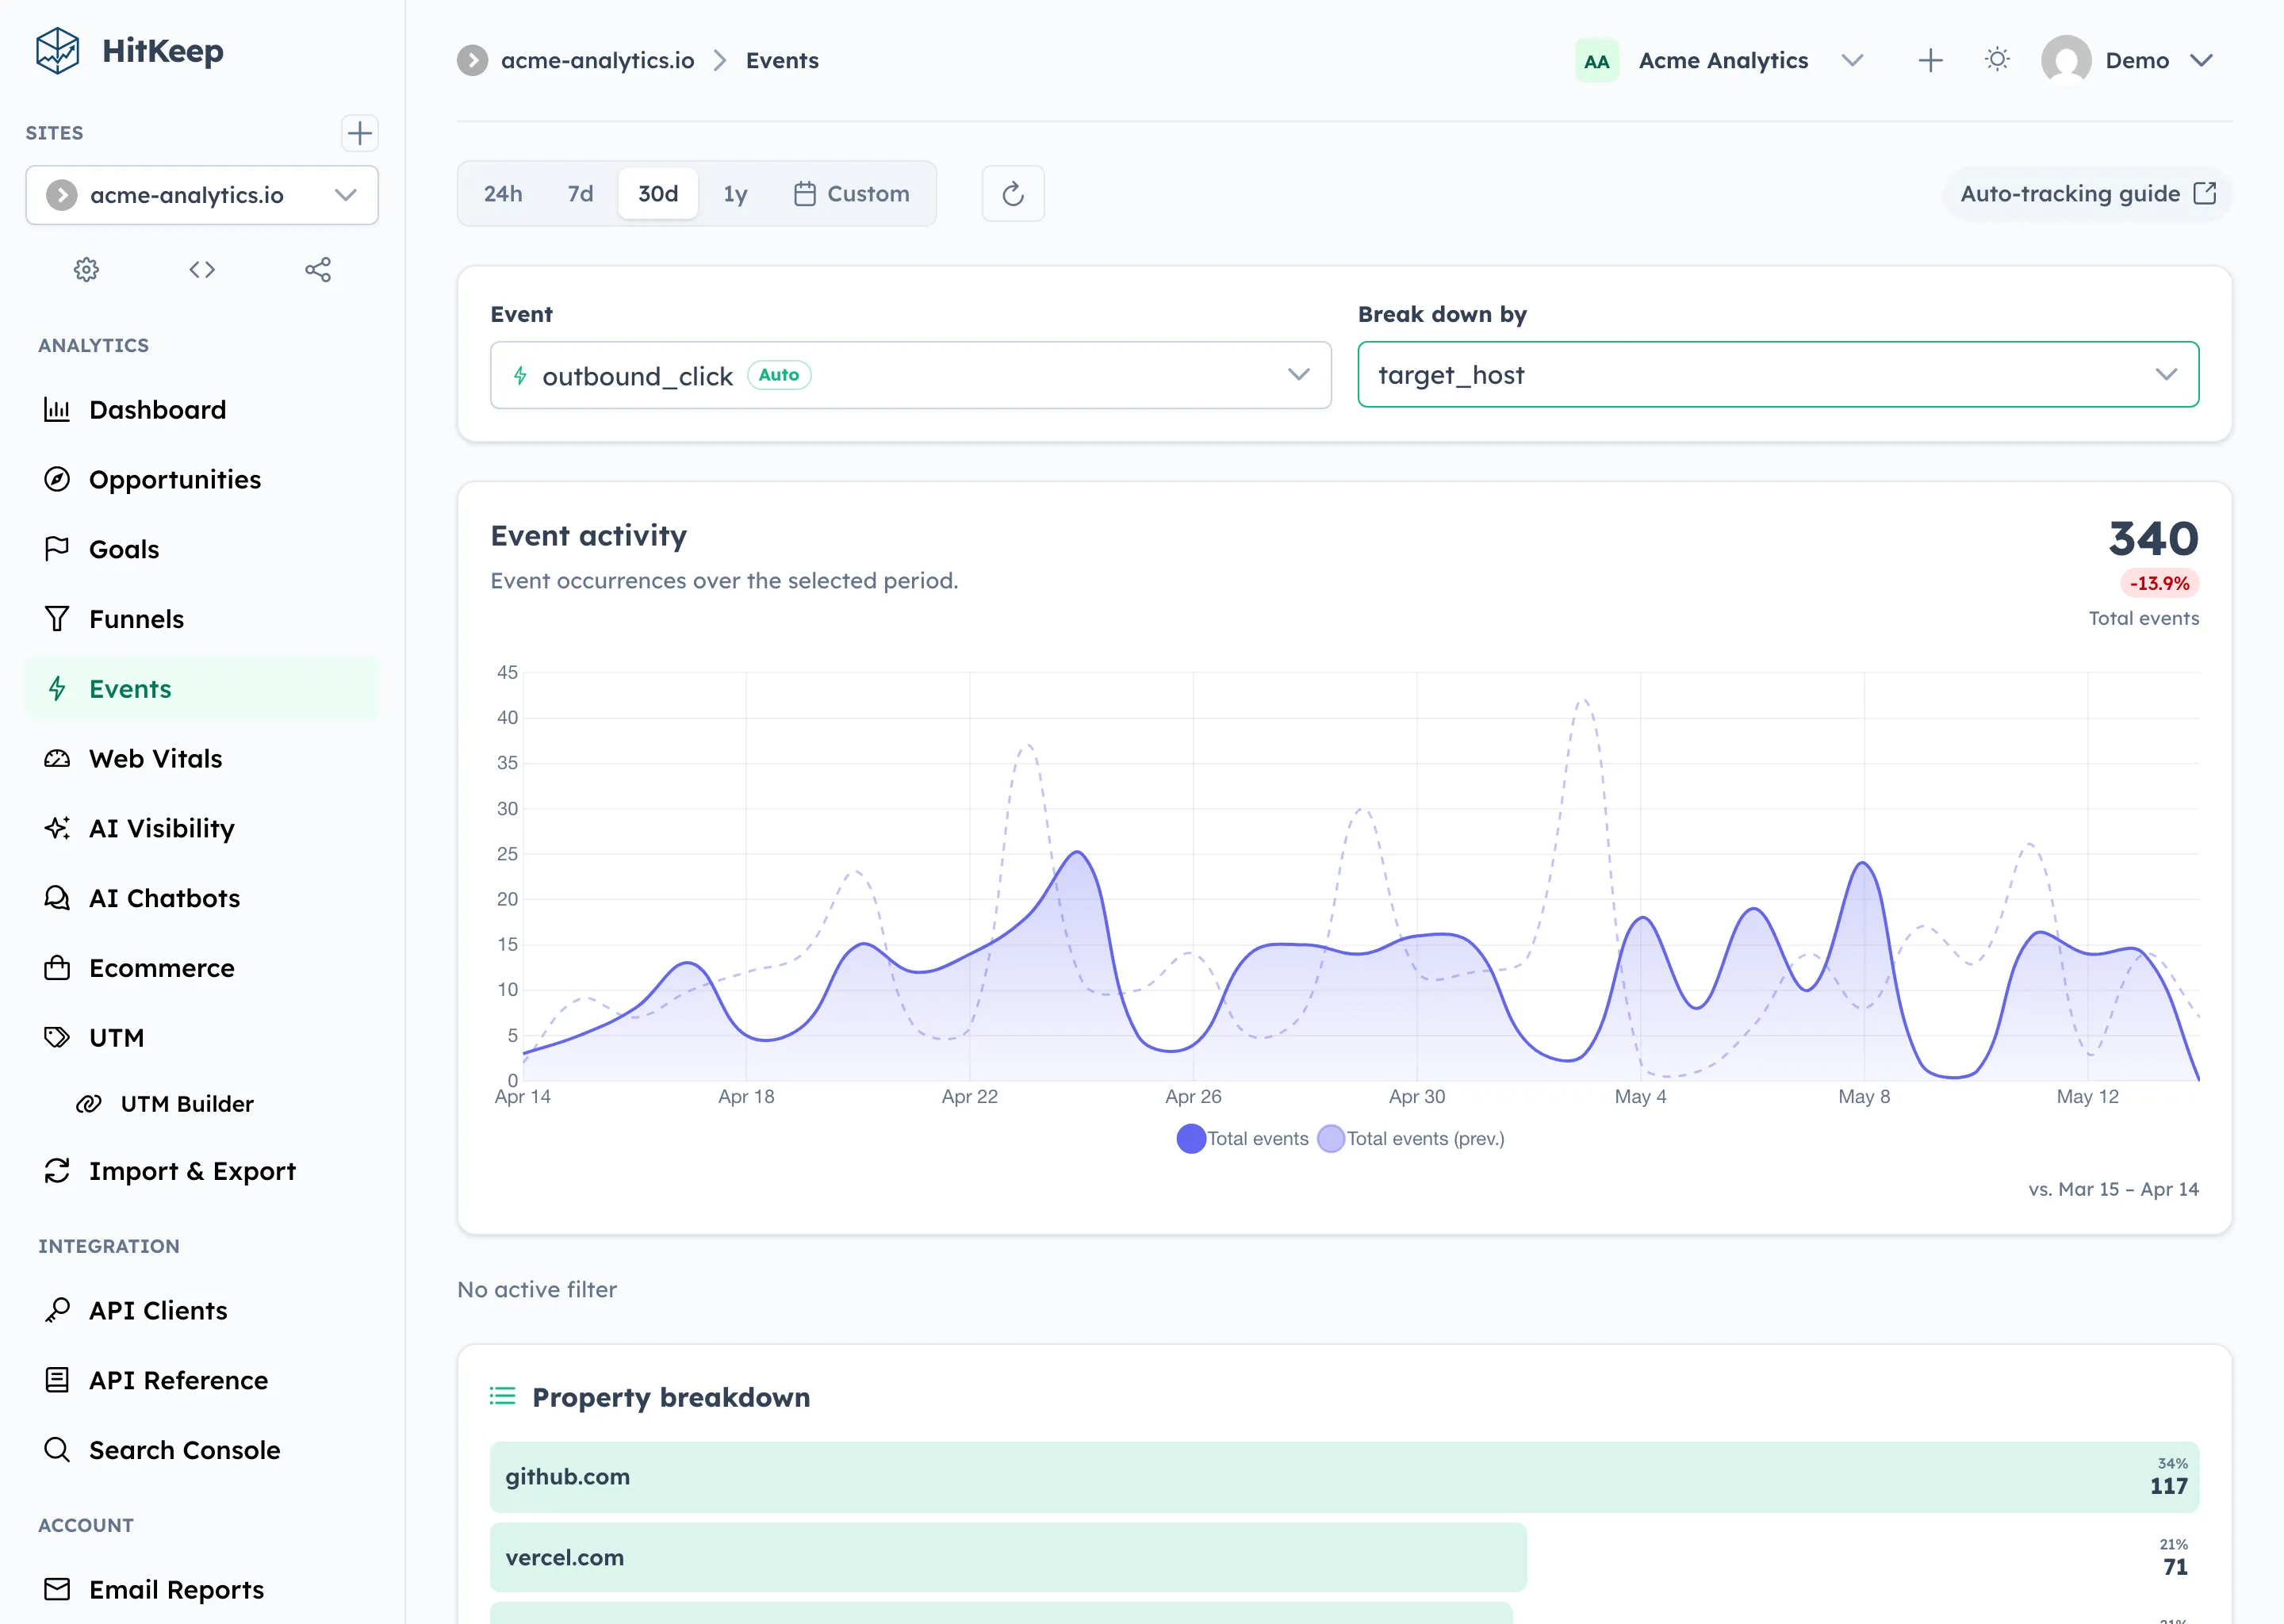This screenshot has width=2284, height=1624.
Task: Click the 'vs. Mar 15 – Apr 14' text
Action: pos(2113,1189)
